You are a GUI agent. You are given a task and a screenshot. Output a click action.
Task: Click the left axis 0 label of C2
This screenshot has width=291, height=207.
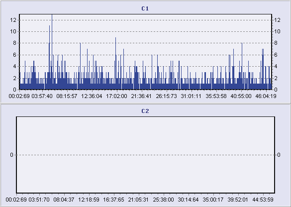(12, 155)
